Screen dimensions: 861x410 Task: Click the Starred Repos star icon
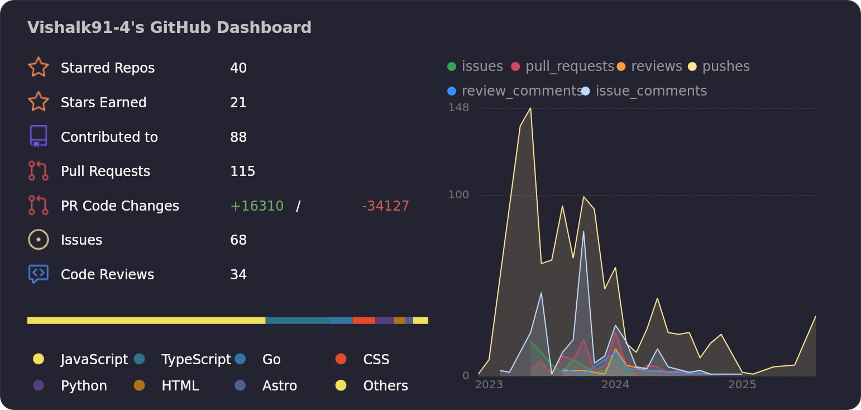(38, 67)
